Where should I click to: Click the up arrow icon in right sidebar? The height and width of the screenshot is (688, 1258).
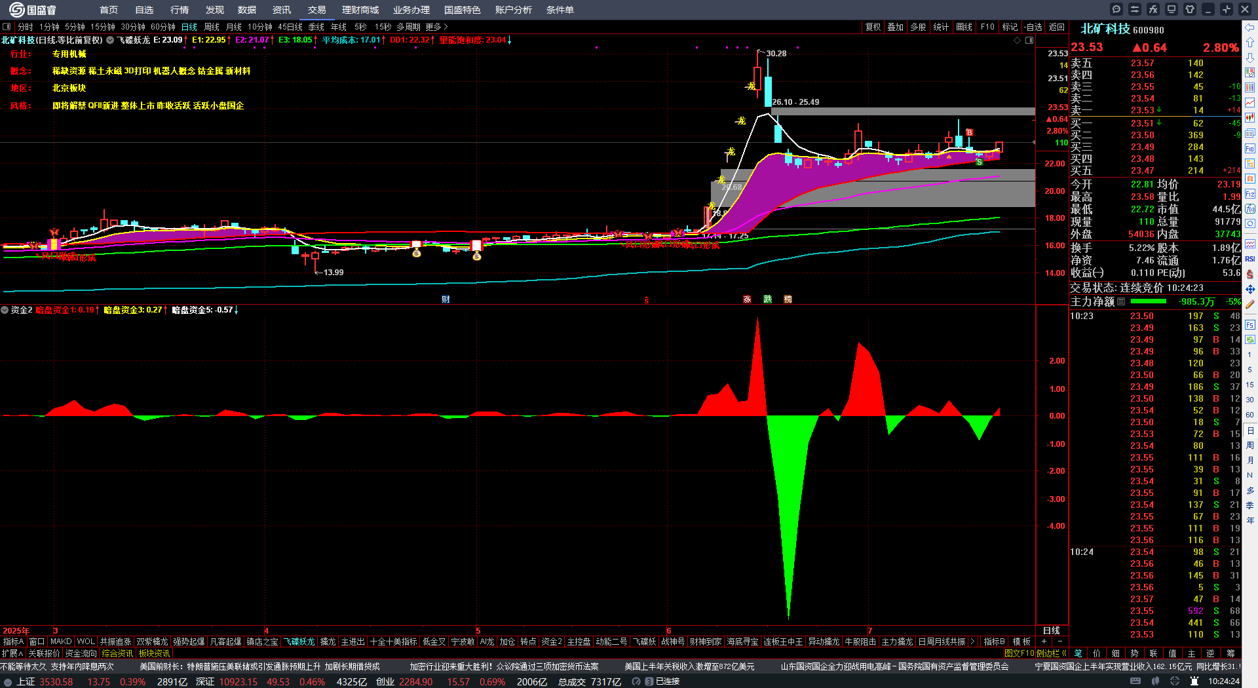coord(1250,43)
